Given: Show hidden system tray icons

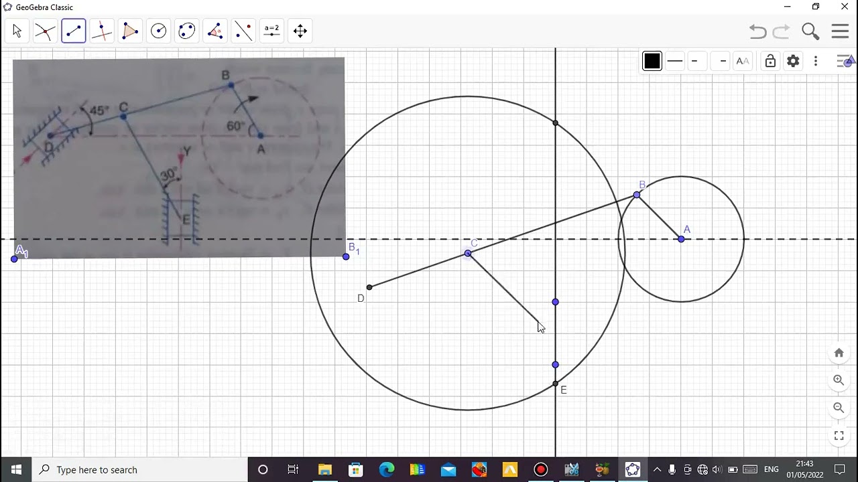Looking at the screenshot, I should coord(657,469).
